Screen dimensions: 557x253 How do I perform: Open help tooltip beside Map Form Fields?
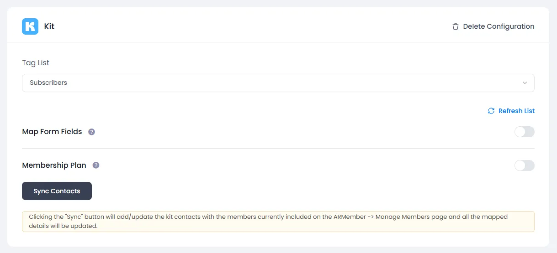91,132
